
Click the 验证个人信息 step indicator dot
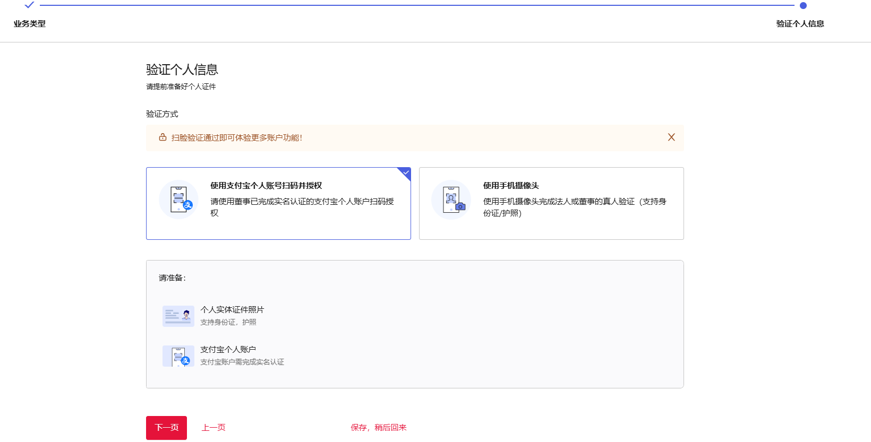(x=803, y=6)
